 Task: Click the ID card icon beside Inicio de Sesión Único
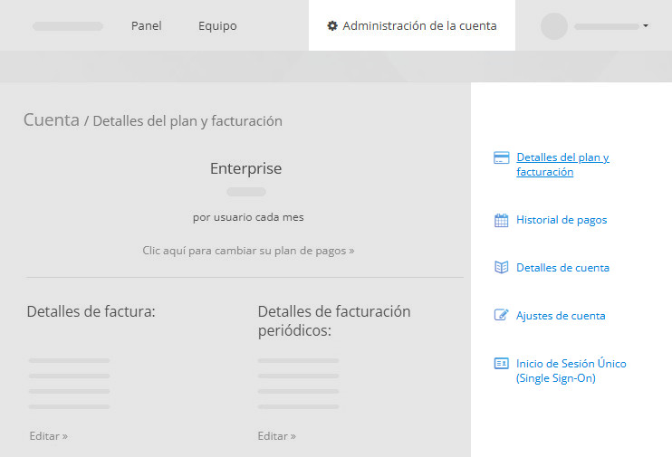pos(502,363)
